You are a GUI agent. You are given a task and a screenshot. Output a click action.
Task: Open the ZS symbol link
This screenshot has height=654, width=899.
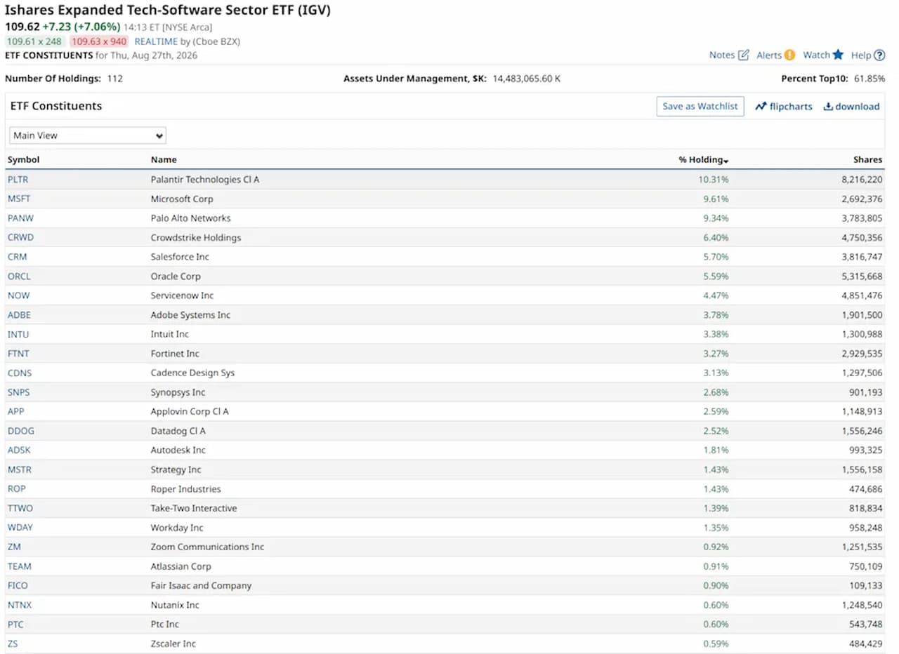tap(13, 643)
